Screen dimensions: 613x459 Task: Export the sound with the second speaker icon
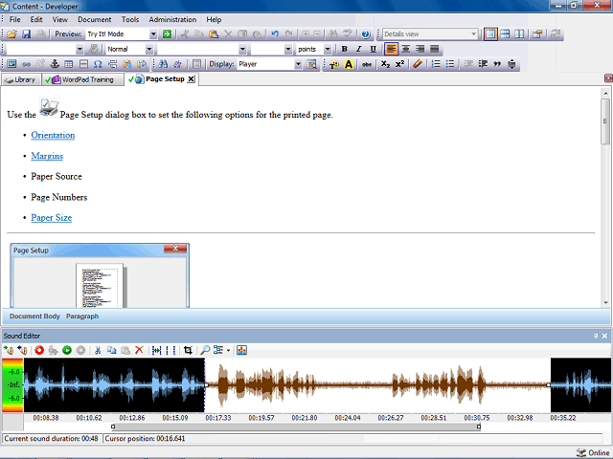tap(22, 350)
